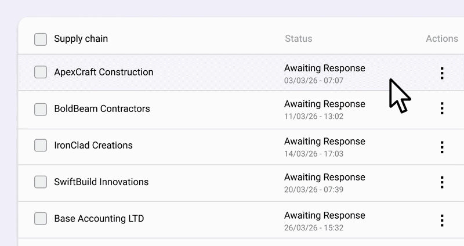Click the Supply chain column header
464x246 pixels.
click(81, 39)
